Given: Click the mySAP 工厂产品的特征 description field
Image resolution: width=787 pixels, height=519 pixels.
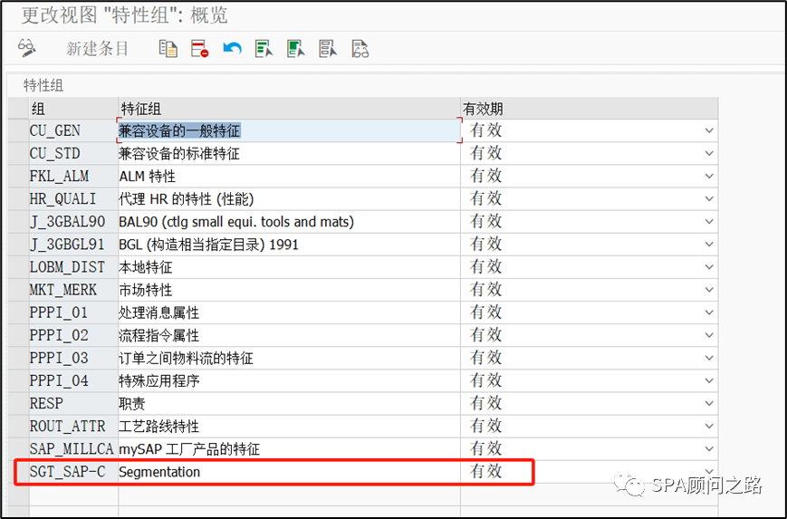Looking at the screenshot, I should click(289, 448).
